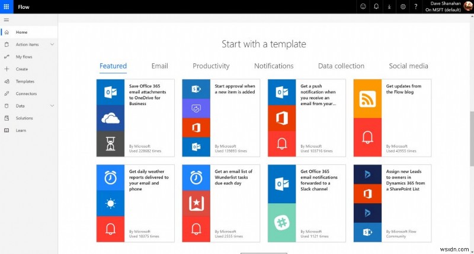Click the download arrow icon
Viewport: 474px width, 254px height.
(x=389, y=6)
